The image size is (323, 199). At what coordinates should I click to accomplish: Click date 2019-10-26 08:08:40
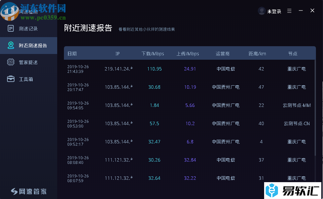click(x=78, y=160)
